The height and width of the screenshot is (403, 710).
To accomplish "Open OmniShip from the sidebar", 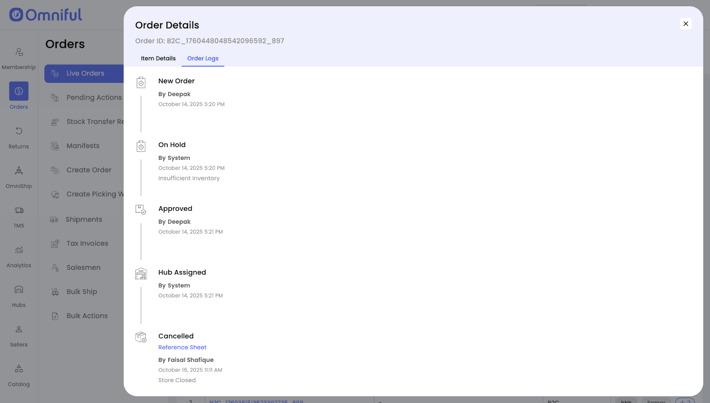I will pos(19,171).
